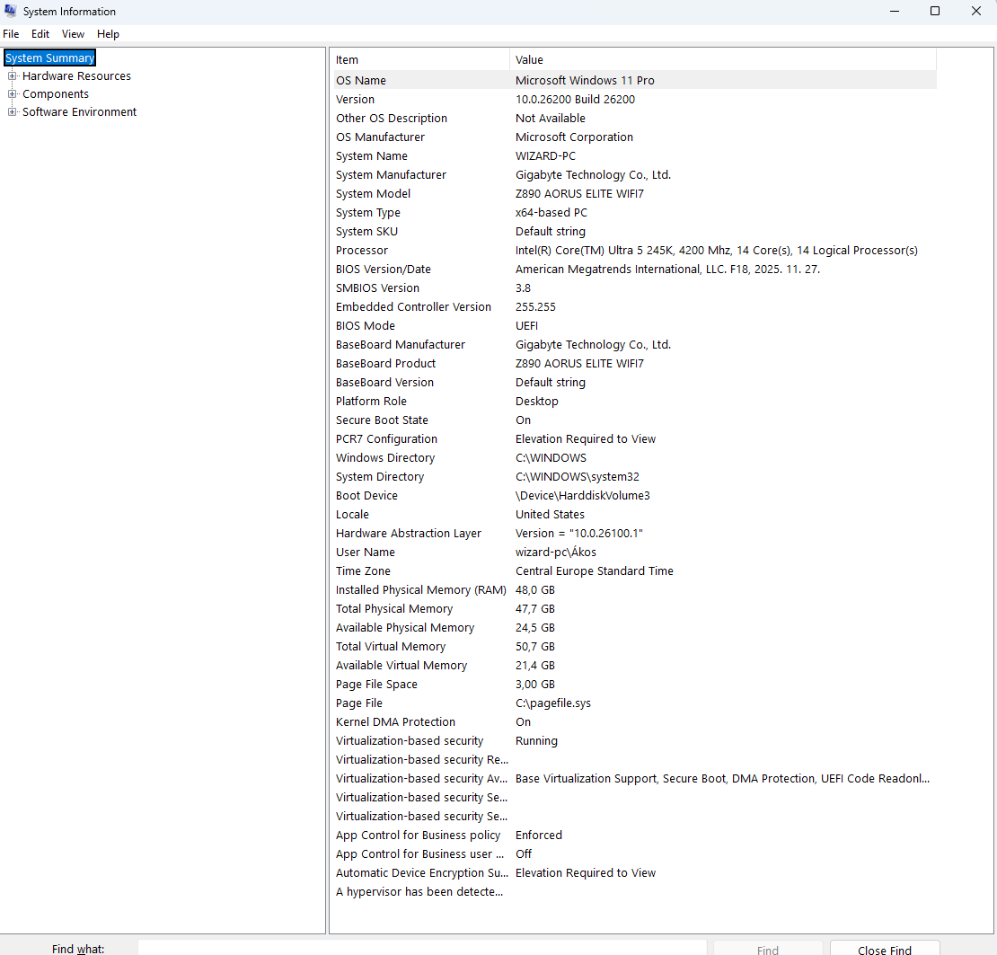
Task: Click the Find button
Action: (x=767, y=950)
